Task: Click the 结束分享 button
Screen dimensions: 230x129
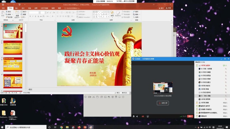Action: click(x=163, y=103)
